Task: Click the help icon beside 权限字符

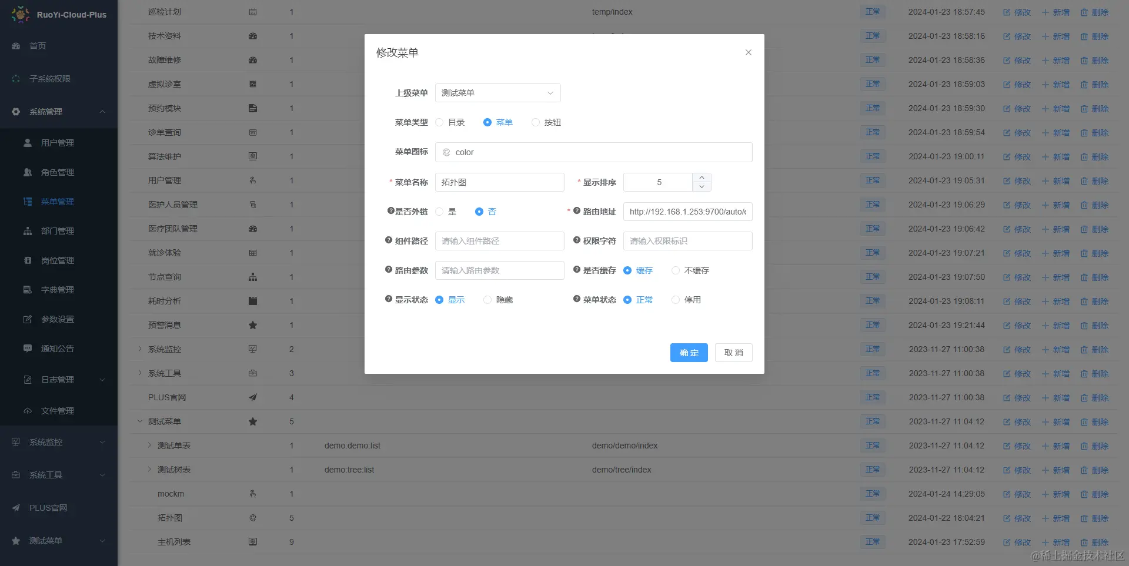Action: click(x=577, y=240)
